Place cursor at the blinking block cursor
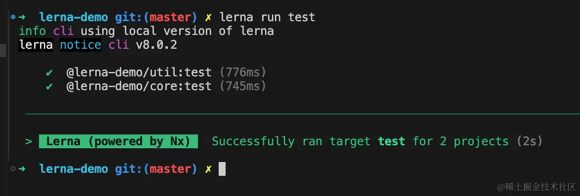 click(222, 169)
